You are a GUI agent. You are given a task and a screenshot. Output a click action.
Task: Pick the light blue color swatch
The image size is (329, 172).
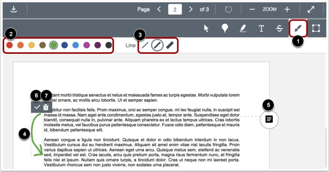75,45
